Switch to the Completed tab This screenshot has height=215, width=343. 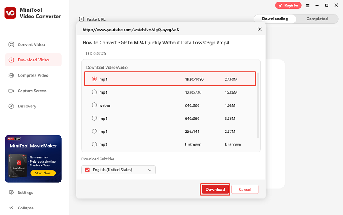click(317, 19)
